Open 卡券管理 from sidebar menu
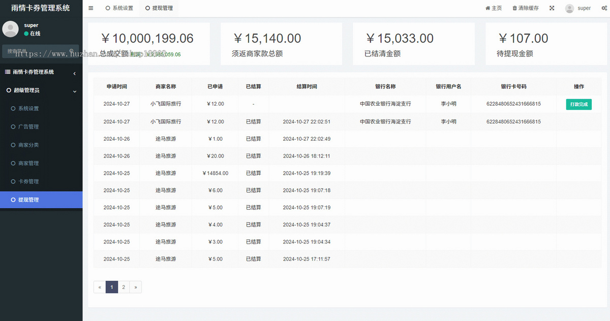This screenshot has height=321, width=610. (x=28, y=181)
